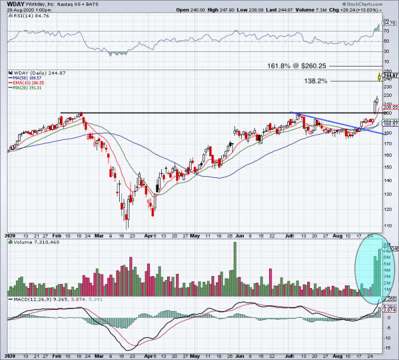Viewport: 399px width, 360px height.
Task: Select the 'High 247.90' header value
Action: point(221,10)
